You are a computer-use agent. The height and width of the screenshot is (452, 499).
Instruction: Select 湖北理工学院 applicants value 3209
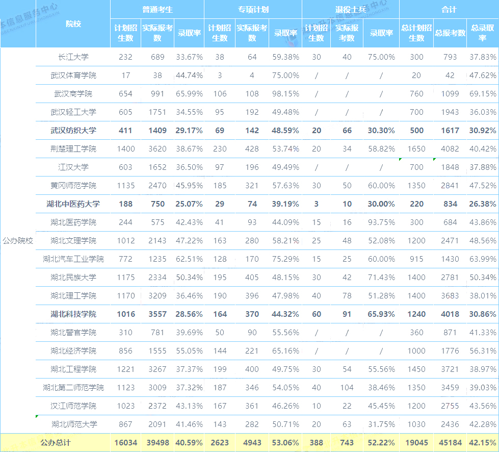(x=157, y=296)
